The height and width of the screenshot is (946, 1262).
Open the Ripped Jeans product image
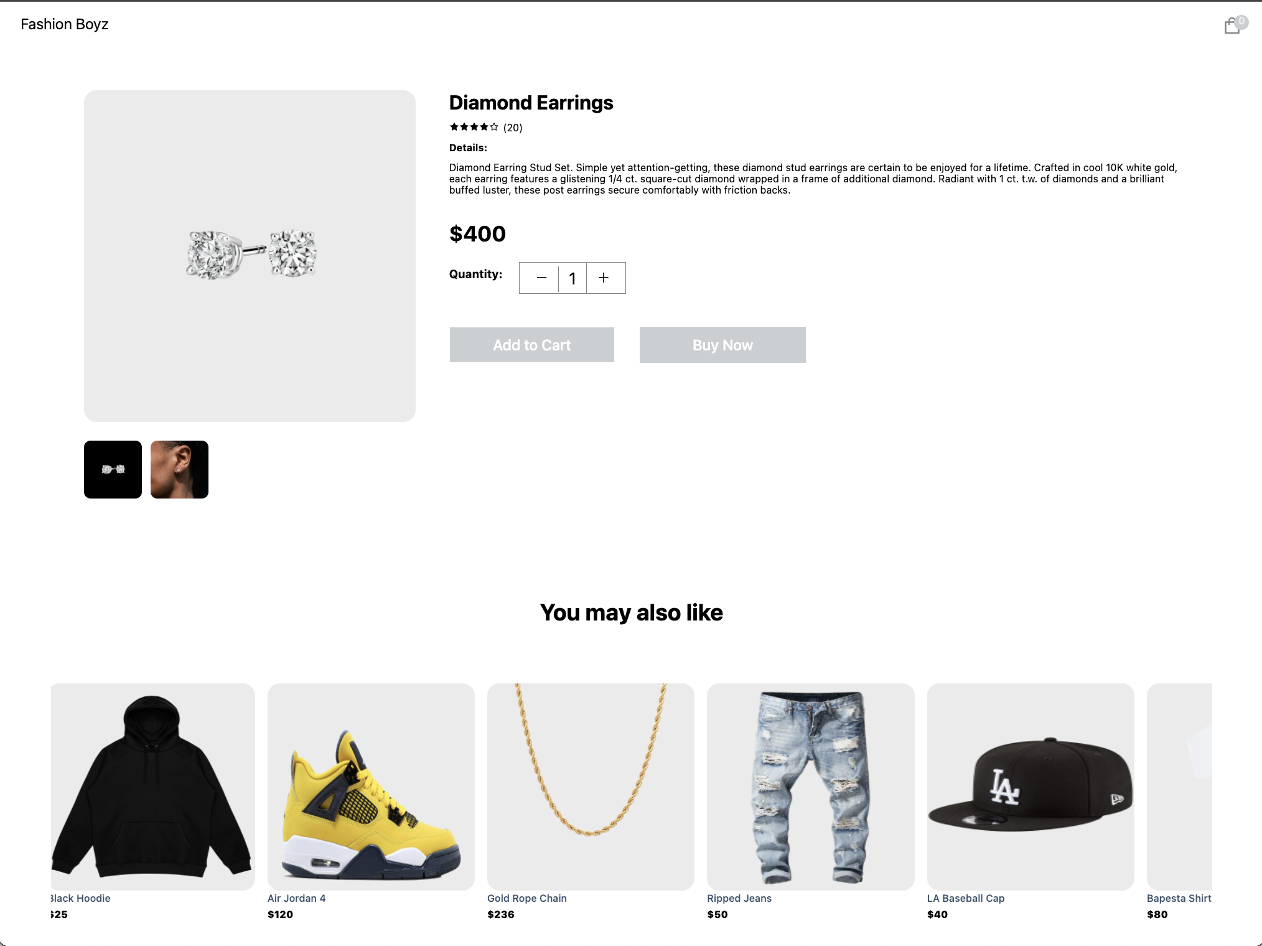coord(810,786)
